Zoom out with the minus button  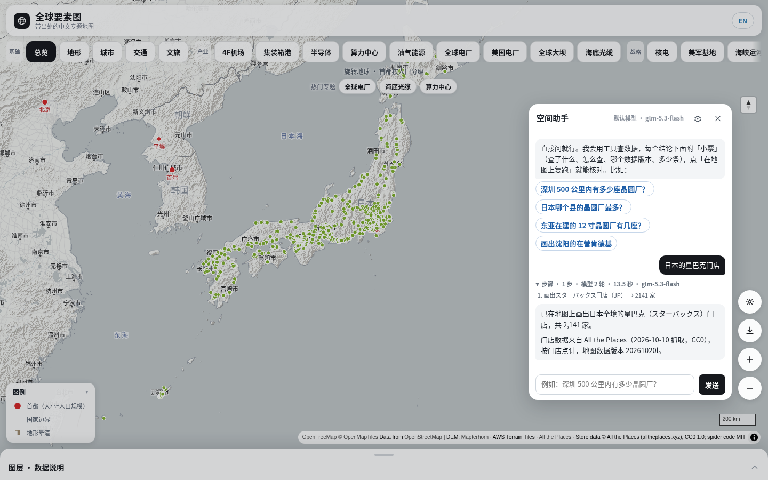point(749,388)
